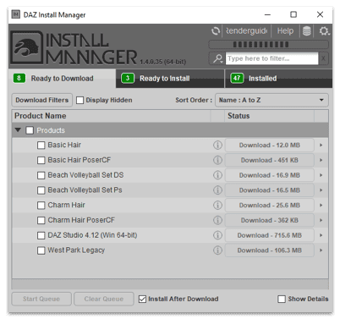Viewport: 340px width, 319px height.
Task: Download Charm Hair PoserCF 362 KB
Action: (270, 220)
